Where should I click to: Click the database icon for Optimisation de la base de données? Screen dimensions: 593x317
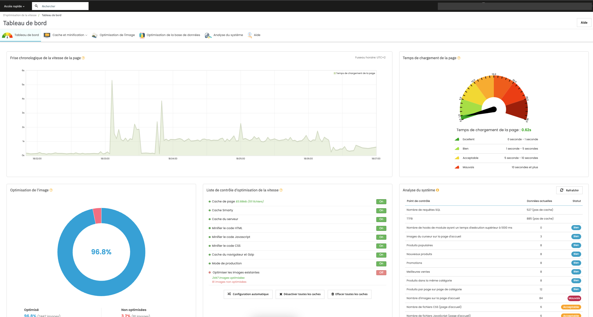142,35
